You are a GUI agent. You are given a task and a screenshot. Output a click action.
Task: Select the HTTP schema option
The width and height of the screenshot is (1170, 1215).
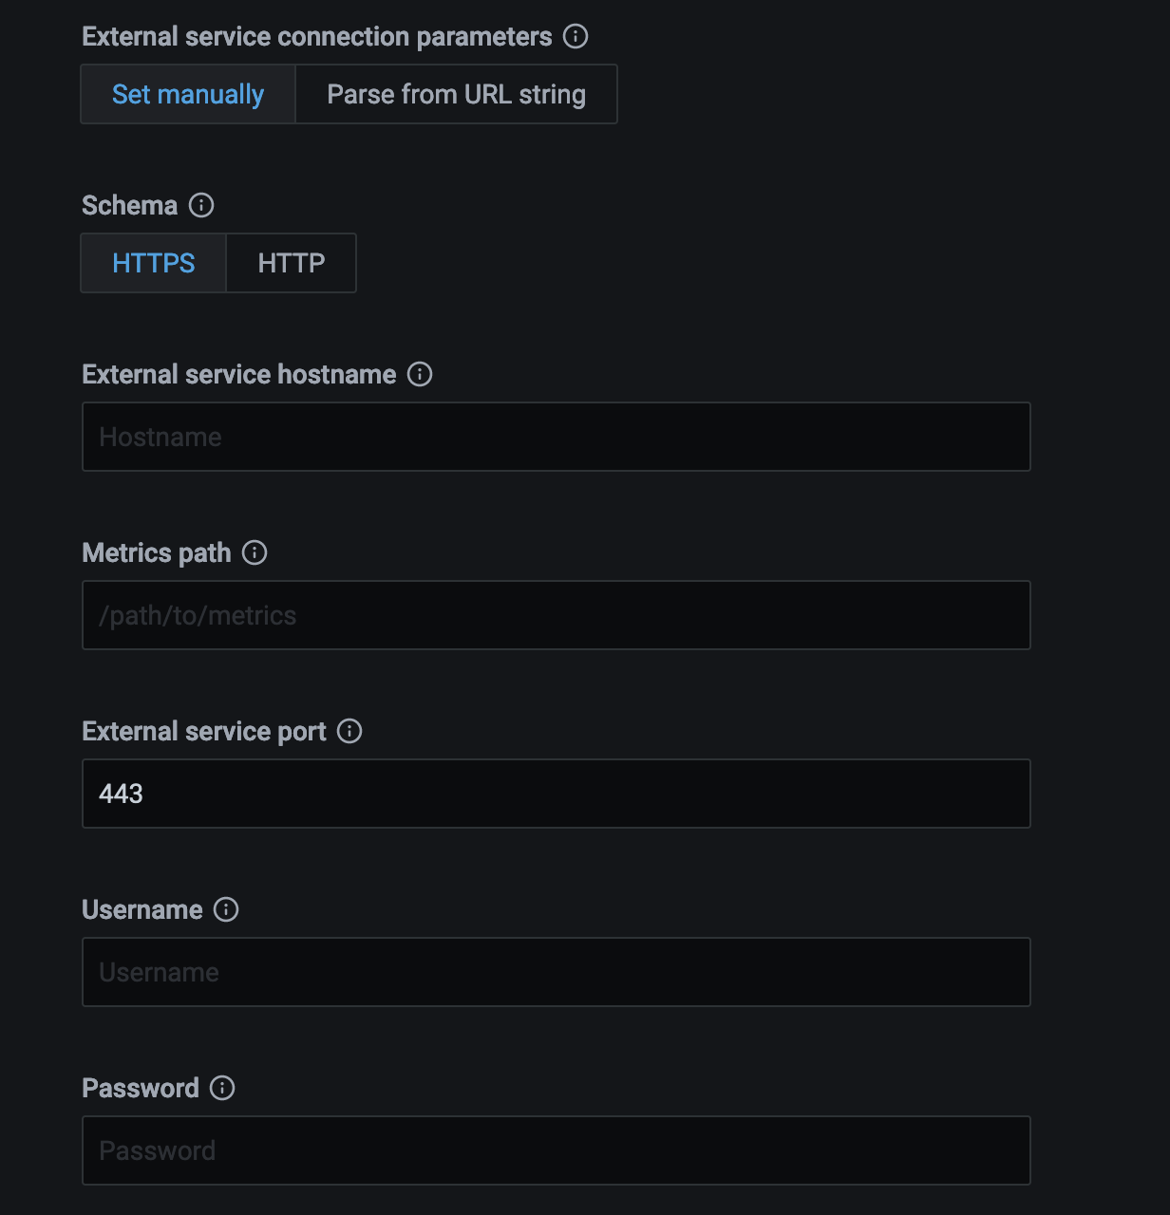291,263
